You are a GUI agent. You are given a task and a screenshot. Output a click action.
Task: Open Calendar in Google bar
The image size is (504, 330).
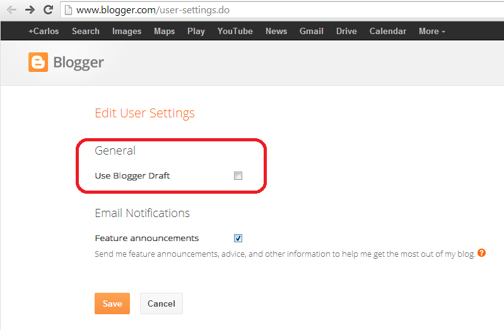pos(388,31)
